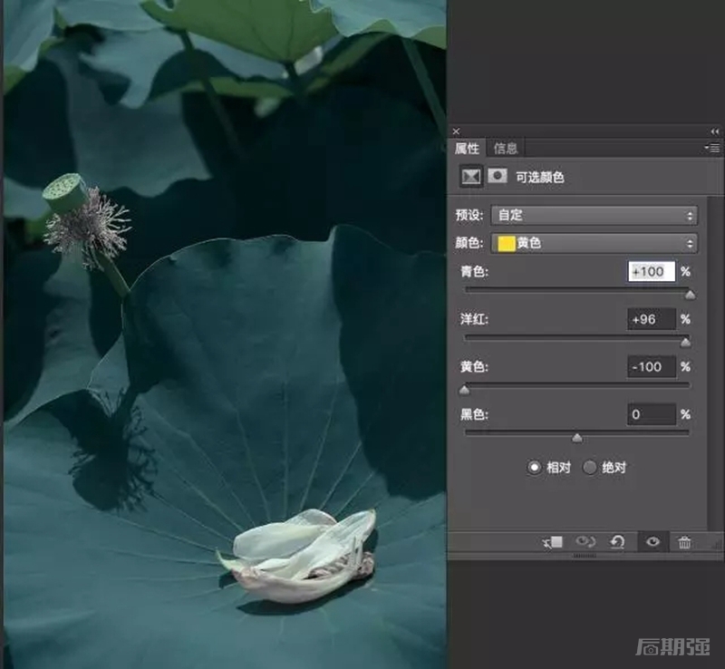The width and height of the screenshot is (725, 669).
Task: Click the 可选颜色 panel title text
Action: click(x=539, y=177)
